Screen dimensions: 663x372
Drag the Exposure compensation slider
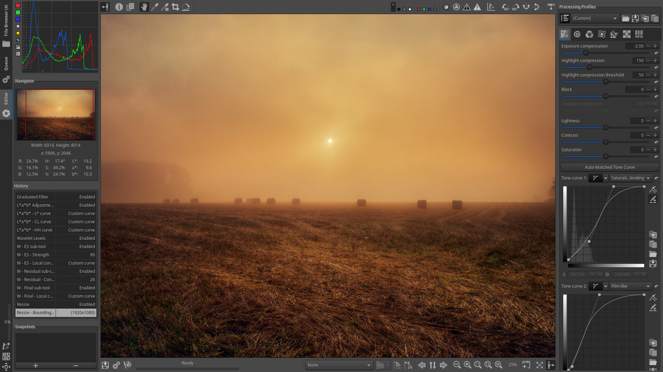[x=586, y=53]
